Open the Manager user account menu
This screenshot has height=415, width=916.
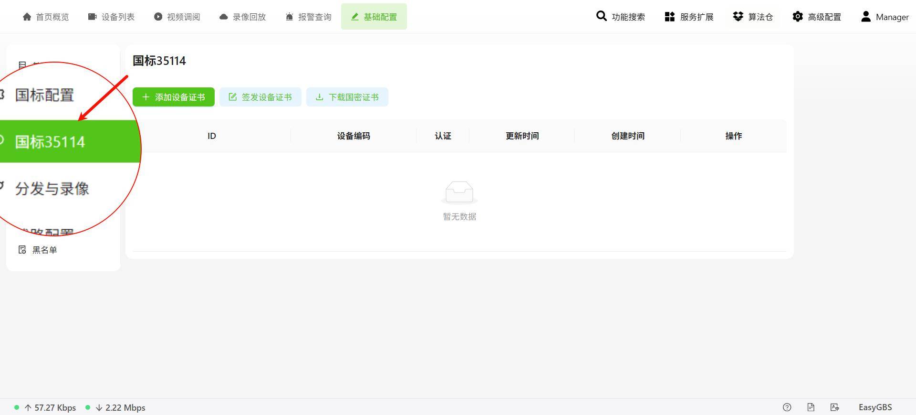(885, 17)
